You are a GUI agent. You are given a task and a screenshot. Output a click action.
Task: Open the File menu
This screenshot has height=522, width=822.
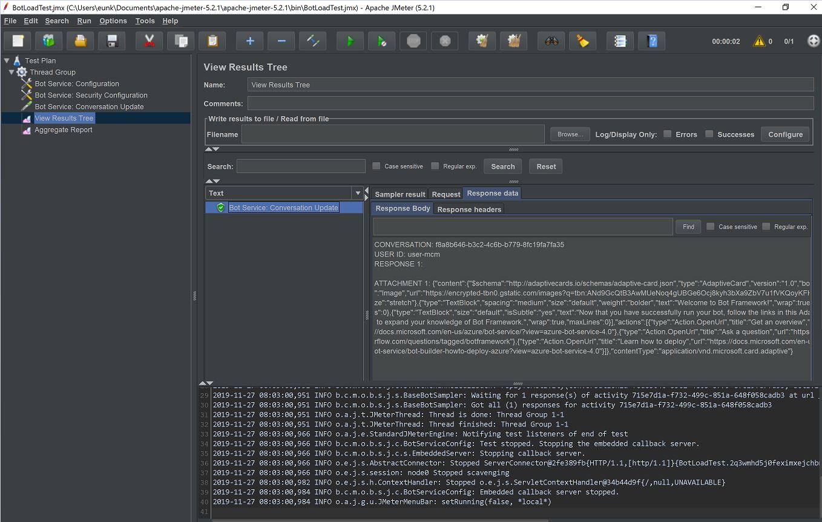pyautogui.click(x=10, y=21)
